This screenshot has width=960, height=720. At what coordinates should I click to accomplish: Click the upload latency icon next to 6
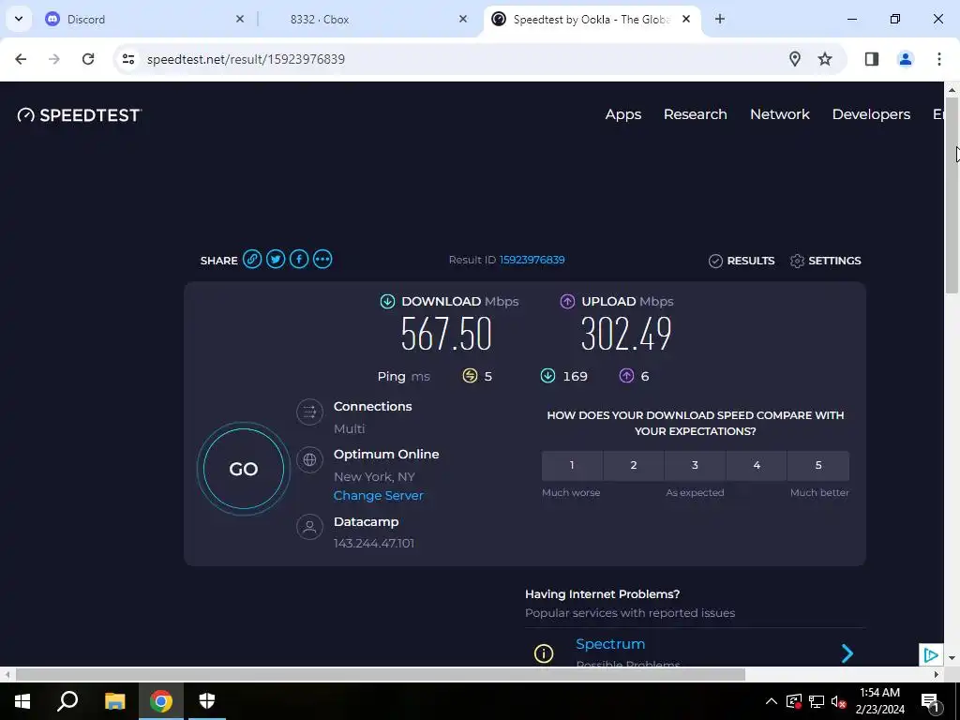pyautogui.click(x=626, y=376)
